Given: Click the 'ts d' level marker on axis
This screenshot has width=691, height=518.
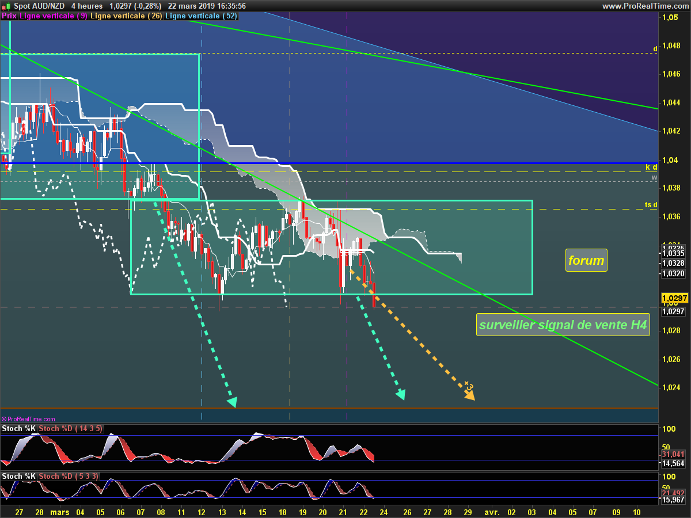Looking at the screenshot, I should click(651, 205).
